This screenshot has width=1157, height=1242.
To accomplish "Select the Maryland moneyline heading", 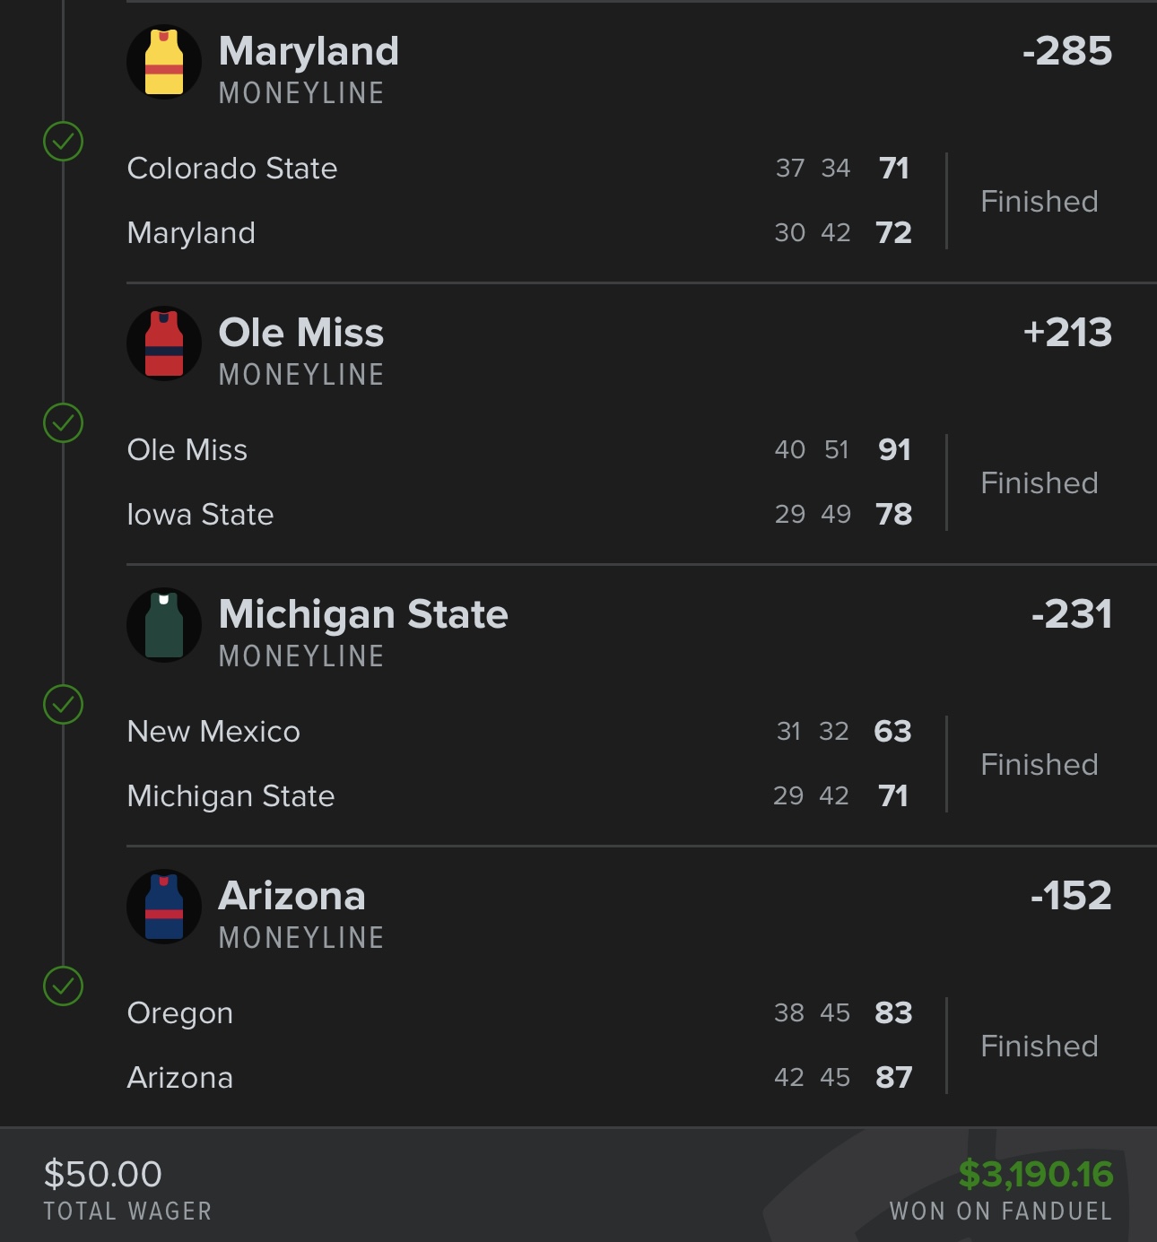I will (x=309, y=52).
